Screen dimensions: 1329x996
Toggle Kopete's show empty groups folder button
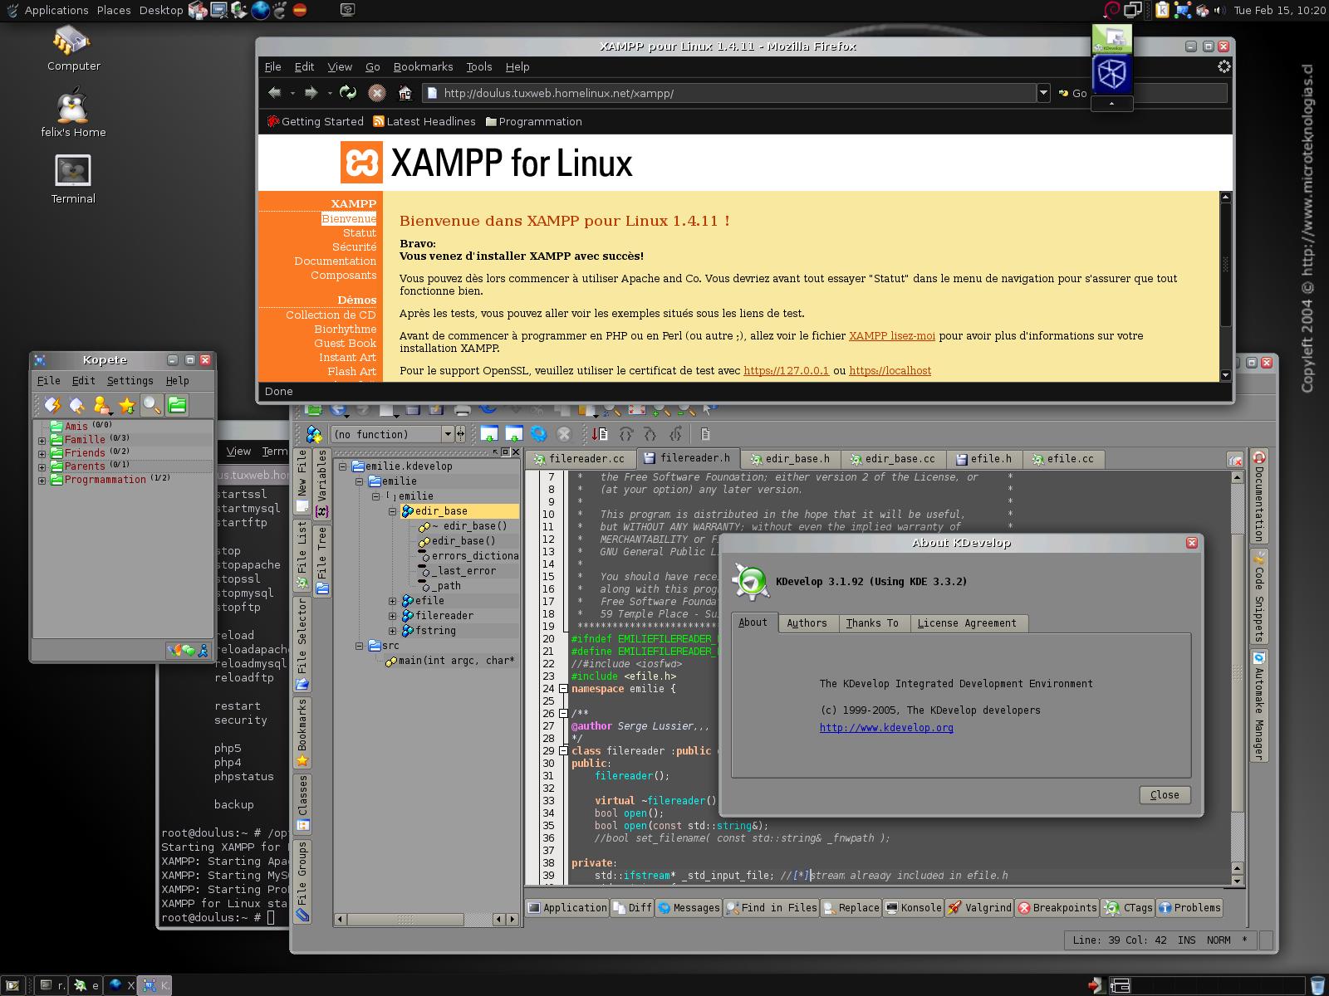(177, 405)
